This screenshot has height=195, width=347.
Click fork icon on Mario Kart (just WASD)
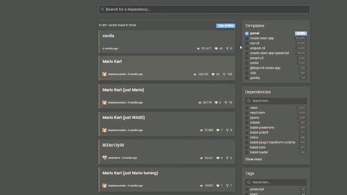[x=227, y=130]
